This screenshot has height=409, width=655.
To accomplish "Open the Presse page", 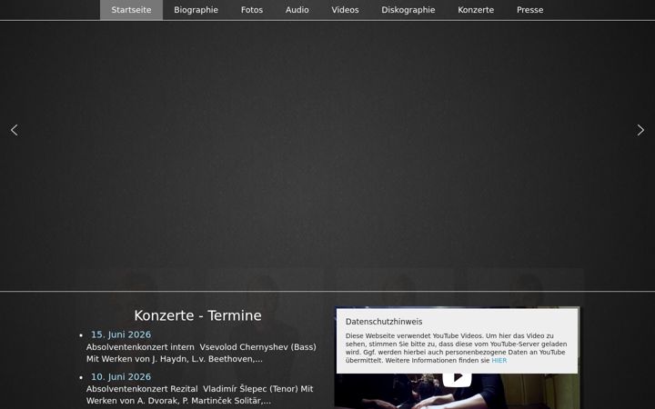I will point(529,10).
